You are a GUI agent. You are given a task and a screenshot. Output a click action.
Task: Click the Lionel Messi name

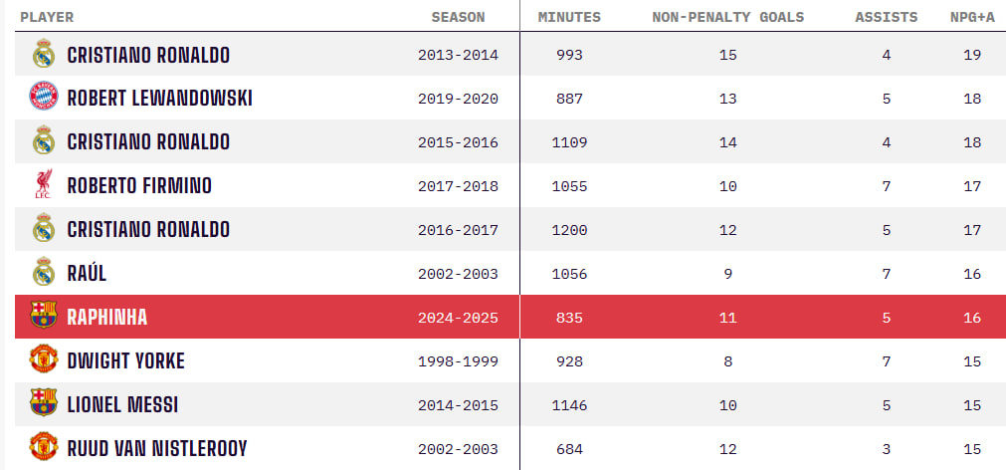pyautogui.click(x=122, y=405)
